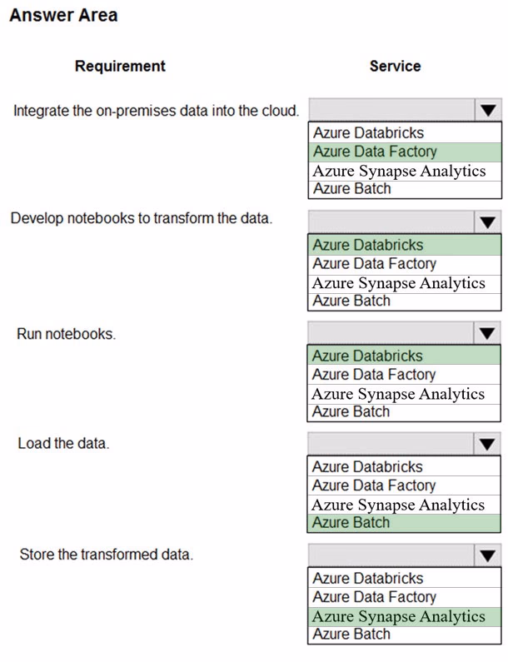Select Azure Batch in the integrate data list
Image resolution: width=508 pixels, height=662 pixels.
(405, 189)
